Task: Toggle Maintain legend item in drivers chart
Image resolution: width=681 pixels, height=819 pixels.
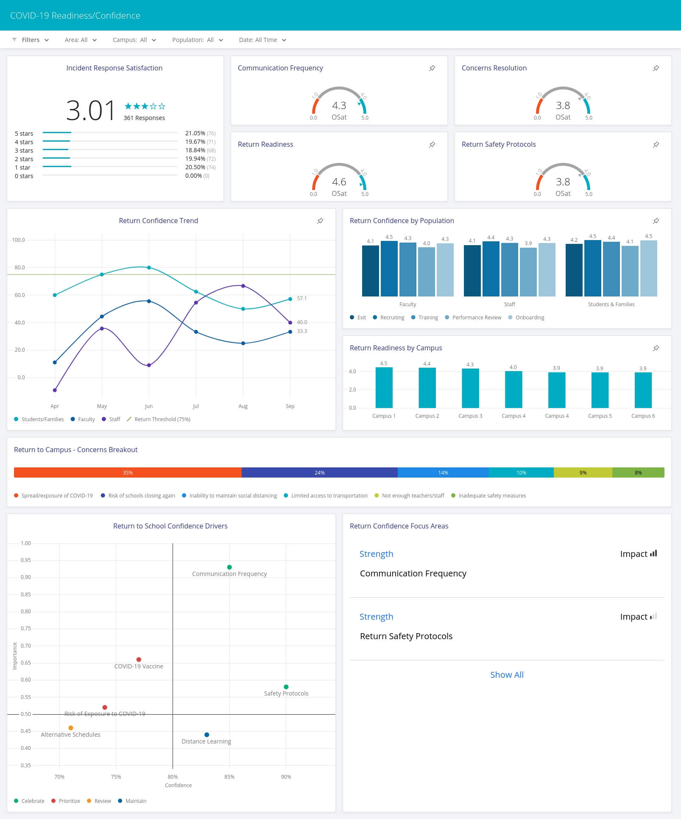Action: [132, 801]
